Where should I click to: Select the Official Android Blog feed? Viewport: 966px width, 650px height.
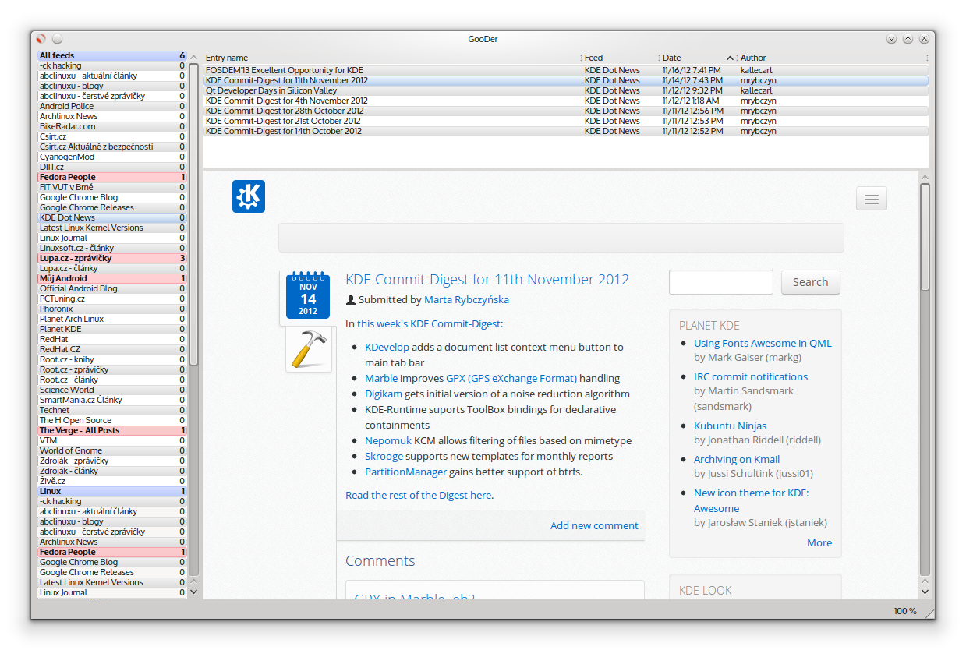112,288
